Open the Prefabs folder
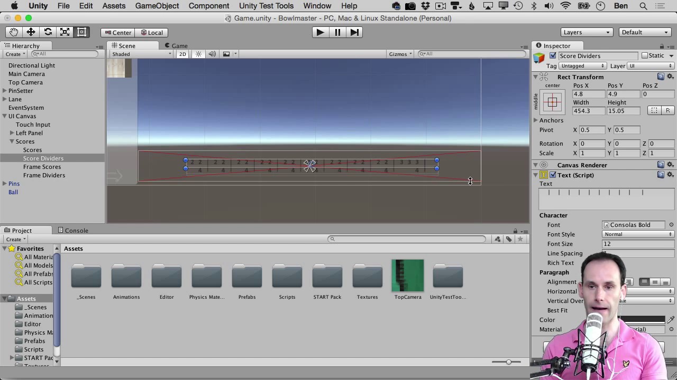677x380 pixels. pyautogui.click(x=247, y=276)
